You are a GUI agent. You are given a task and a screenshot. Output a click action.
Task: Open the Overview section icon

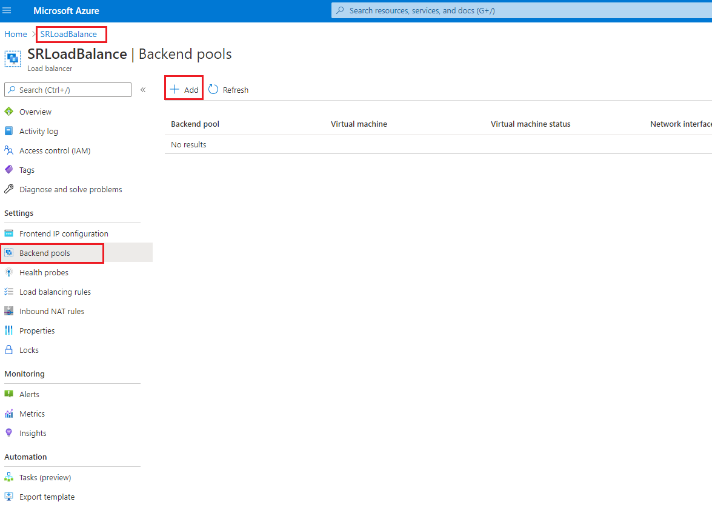[9, 112]
